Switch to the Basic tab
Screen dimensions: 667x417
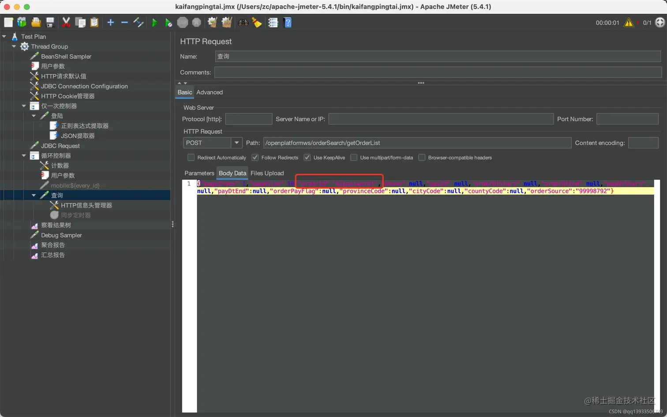click(185, 92)
